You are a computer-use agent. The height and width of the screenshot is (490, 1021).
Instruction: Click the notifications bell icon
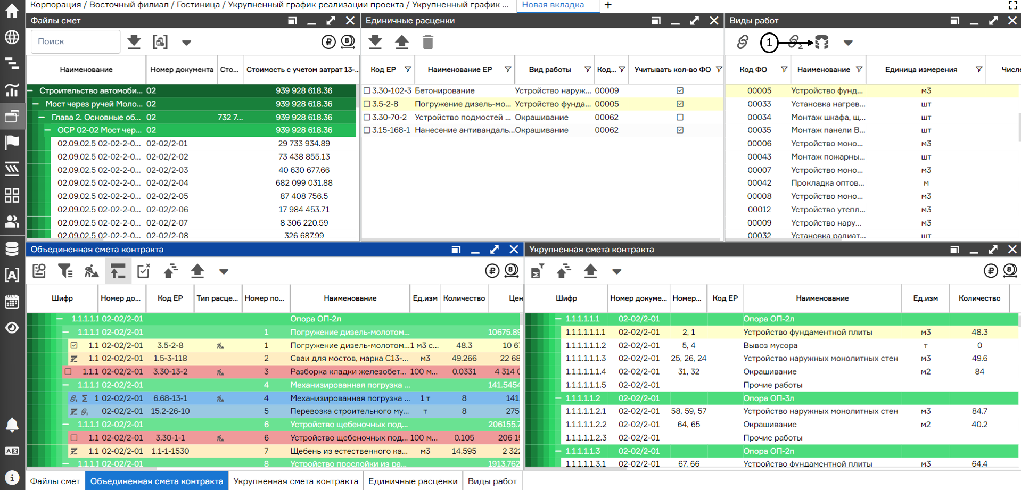[x=12, y=425]
